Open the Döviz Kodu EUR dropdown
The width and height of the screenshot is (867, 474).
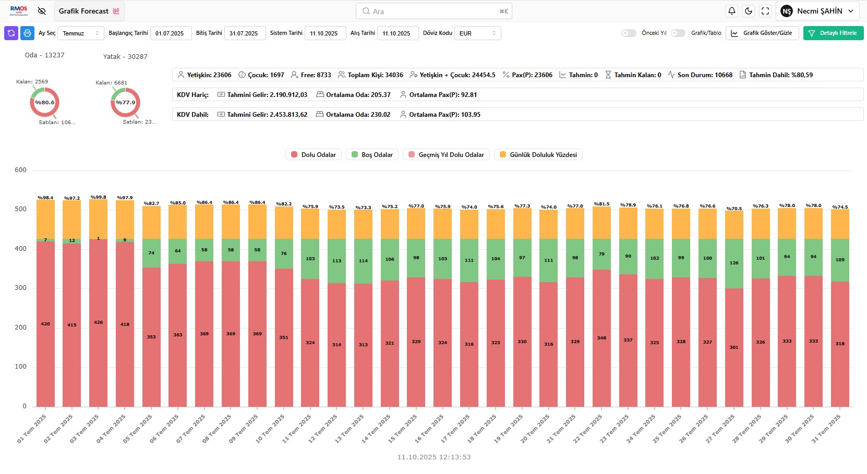(477, 33)
